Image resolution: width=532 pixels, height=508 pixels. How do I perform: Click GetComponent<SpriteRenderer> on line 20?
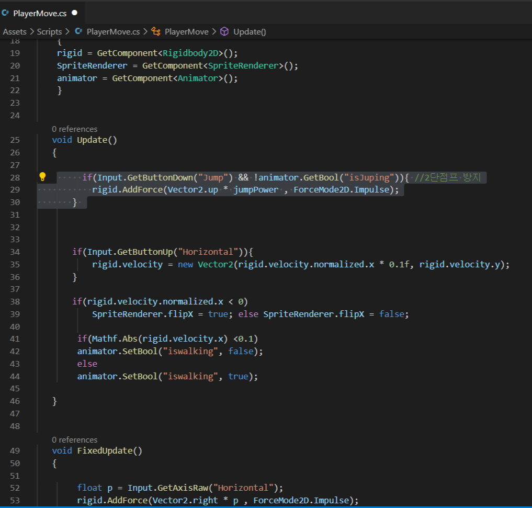[x=213, y=66]
